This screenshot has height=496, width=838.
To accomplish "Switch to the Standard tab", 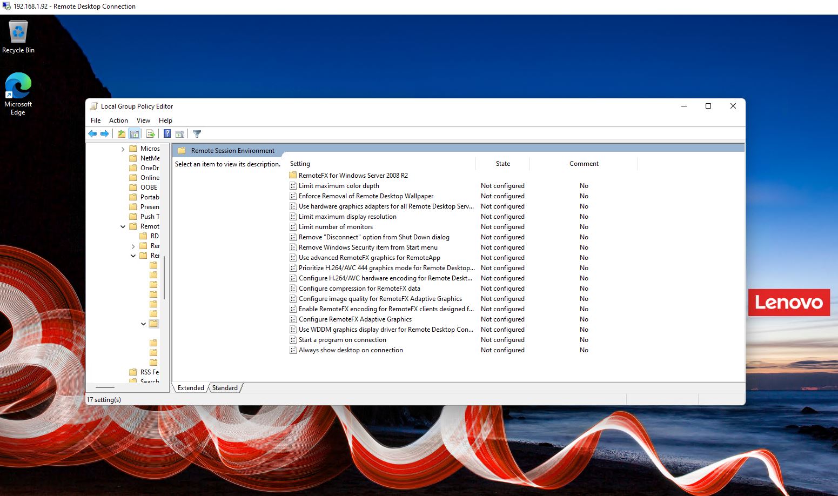I will [x=225, y=388].
